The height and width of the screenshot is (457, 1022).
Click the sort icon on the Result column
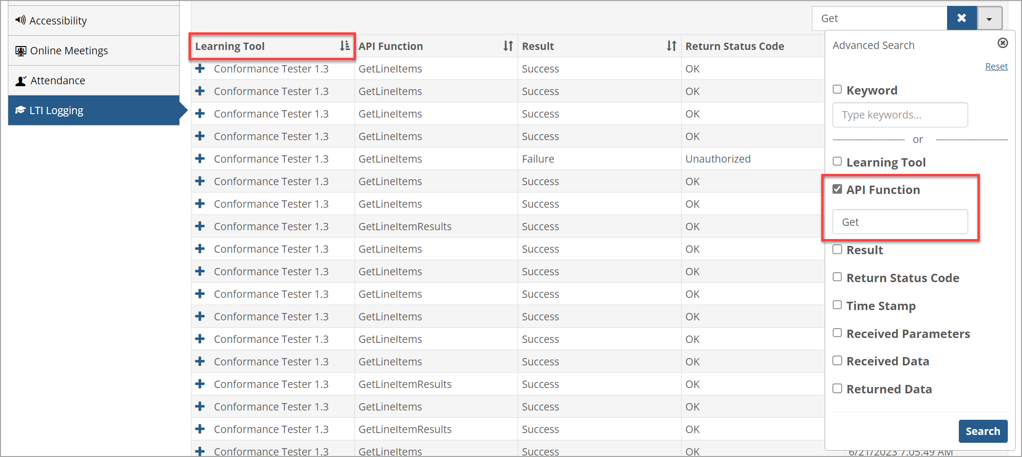[x=671, y=46]
